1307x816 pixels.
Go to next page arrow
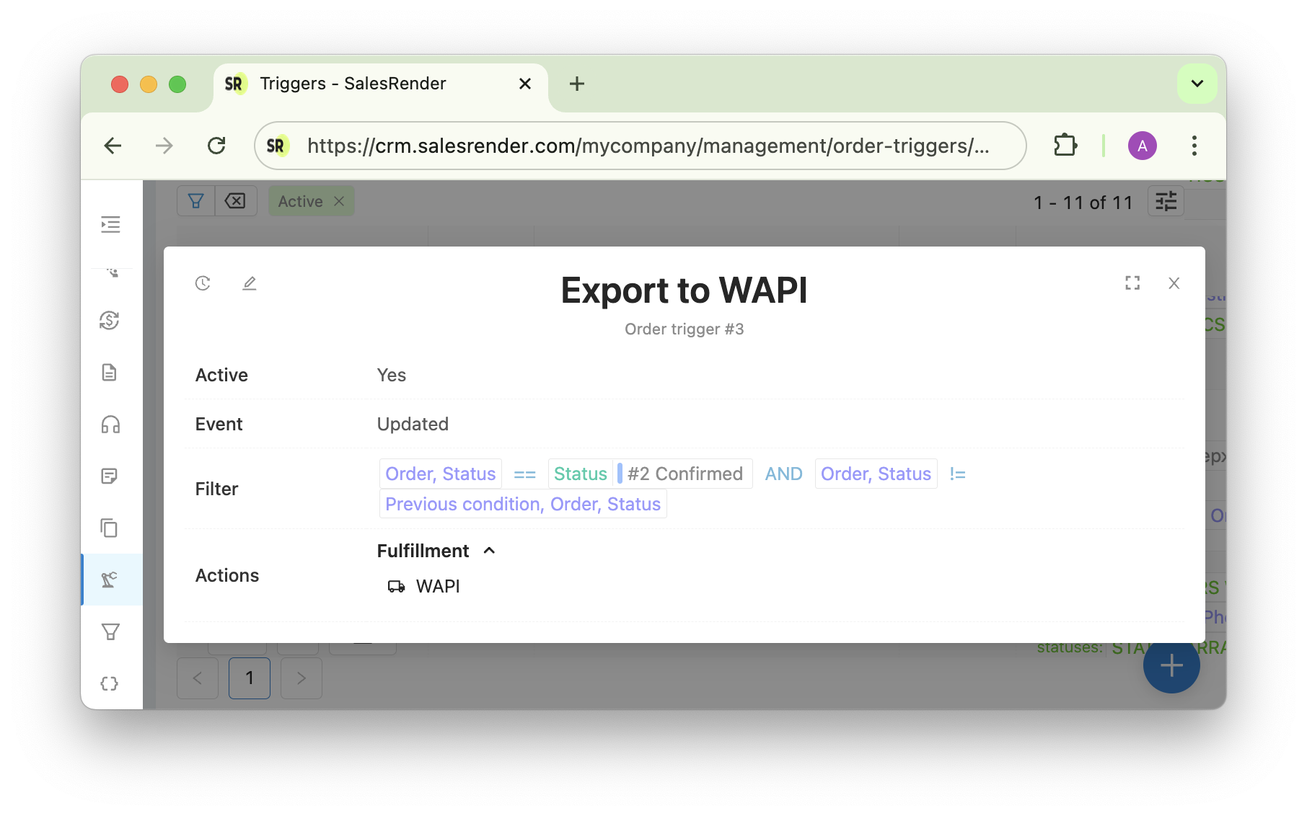coord(302,678)
